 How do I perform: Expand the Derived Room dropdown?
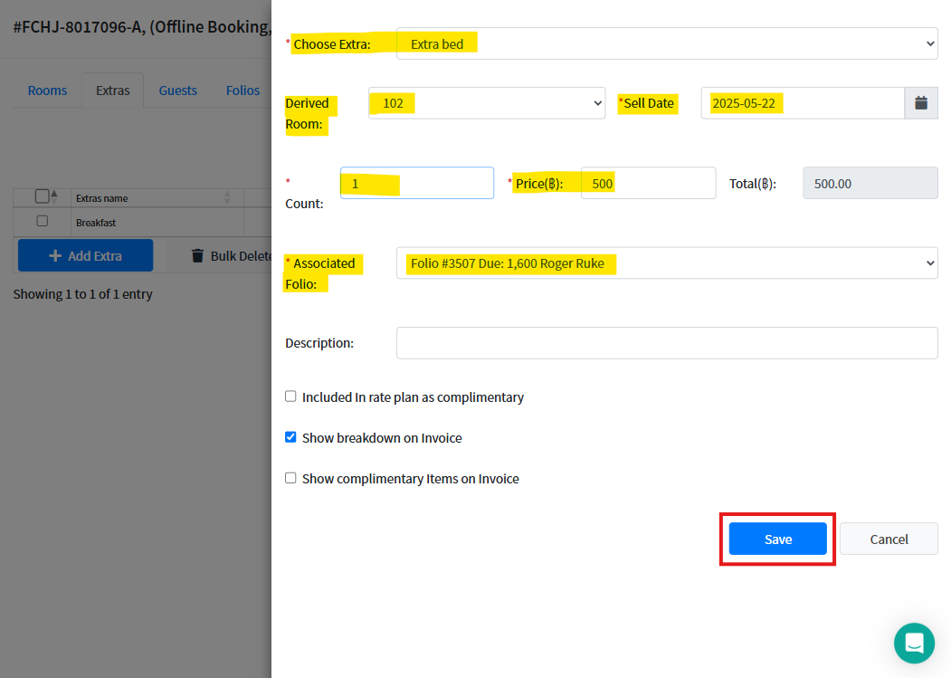pyautogui.click(x=486, y=103)
